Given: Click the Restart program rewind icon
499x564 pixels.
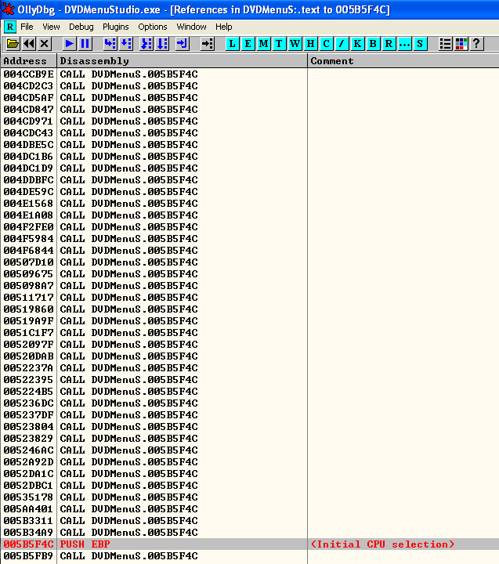Looking at the screenshot, I should [x=29, y=44].
